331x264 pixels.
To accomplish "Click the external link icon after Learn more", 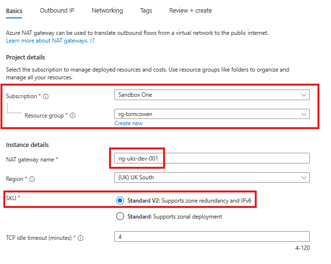I will click(x=93, y=41).
